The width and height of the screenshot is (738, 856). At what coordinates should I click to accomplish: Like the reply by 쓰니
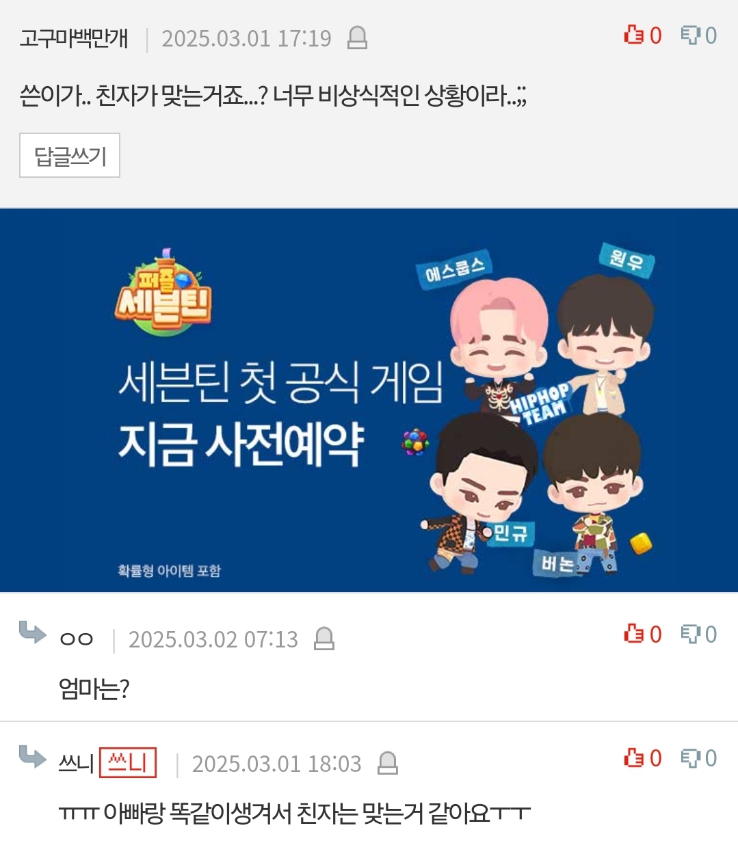[x=642, y=758]
